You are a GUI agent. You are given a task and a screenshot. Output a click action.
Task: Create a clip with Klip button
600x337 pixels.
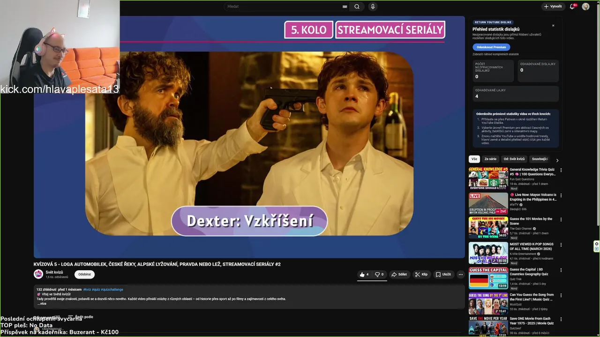pyautogui.click(x=421, y=275)
